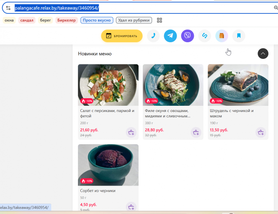Add the perch fillet to the basket

coord(196,132)
